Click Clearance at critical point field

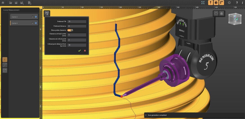click(x=77, y=40)
